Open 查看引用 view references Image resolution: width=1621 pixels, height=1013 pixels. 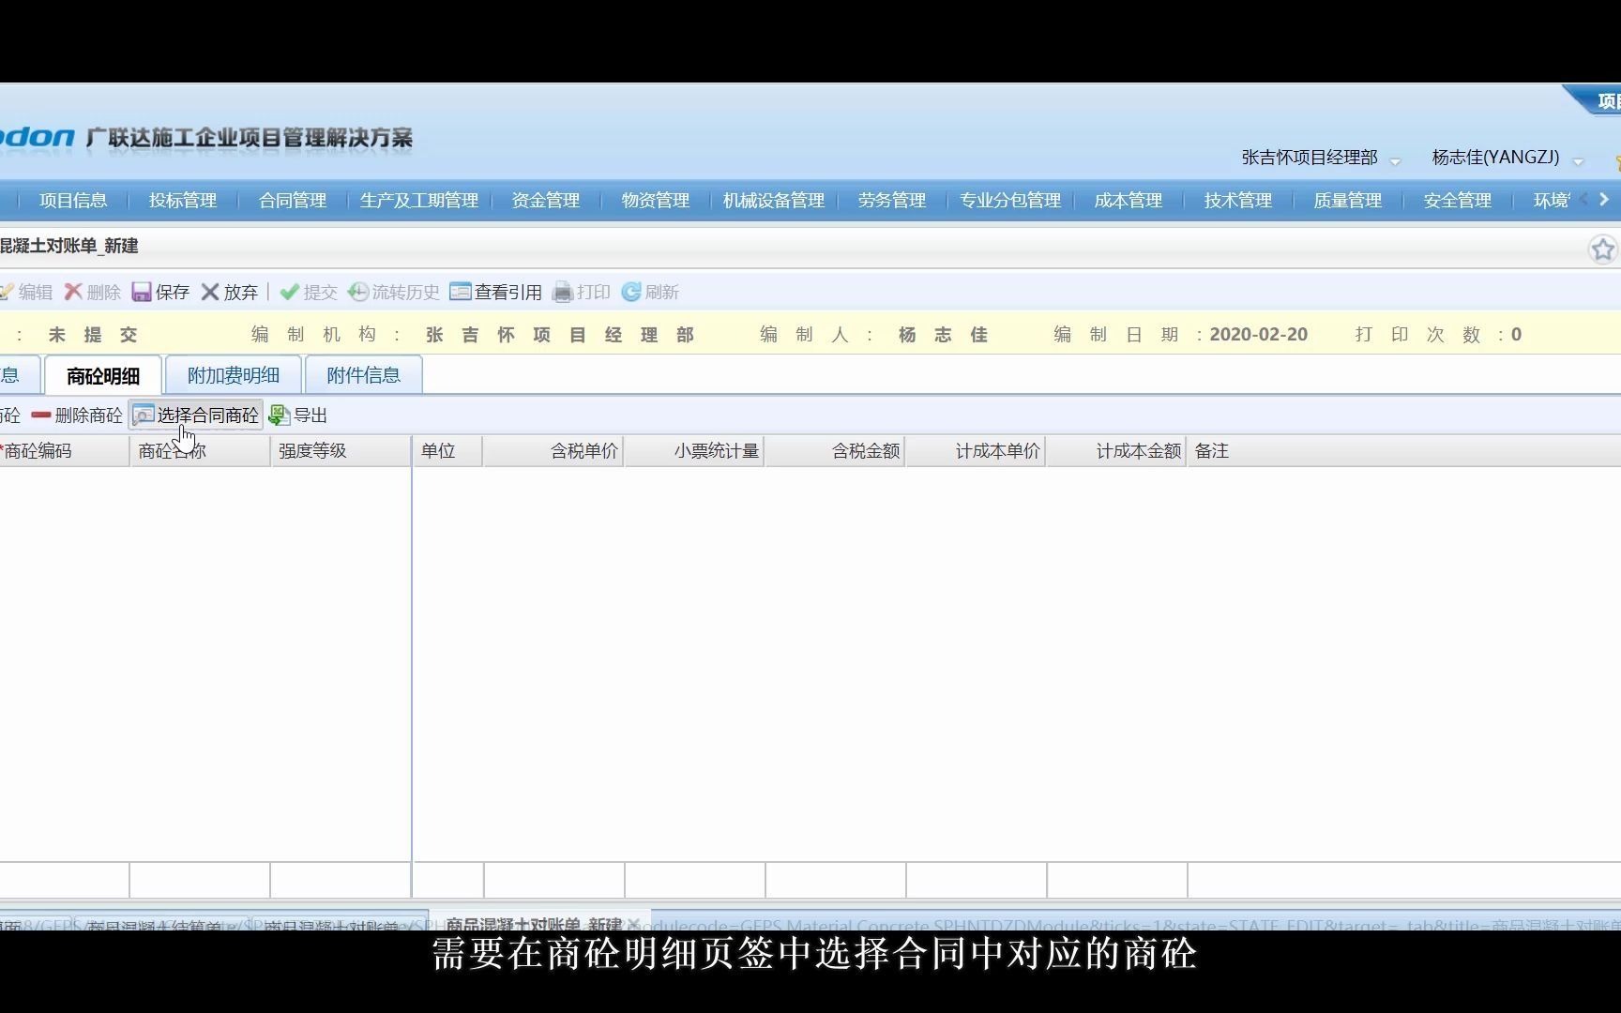coord(496,292)
